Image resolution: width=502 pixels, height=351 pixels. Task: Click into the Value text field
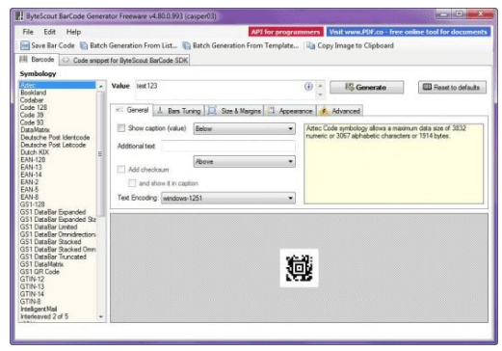(x=219, y=90)
